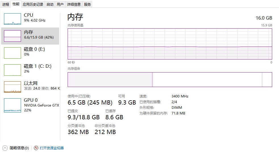This screenshot has width=279, height=155.
Task: Collapse details with the 简略信息 arrow icon
Action: (x=5, y=148)
